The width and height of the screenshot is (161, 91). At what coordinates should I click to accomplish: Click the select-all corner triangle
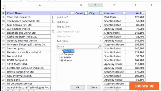4,5
